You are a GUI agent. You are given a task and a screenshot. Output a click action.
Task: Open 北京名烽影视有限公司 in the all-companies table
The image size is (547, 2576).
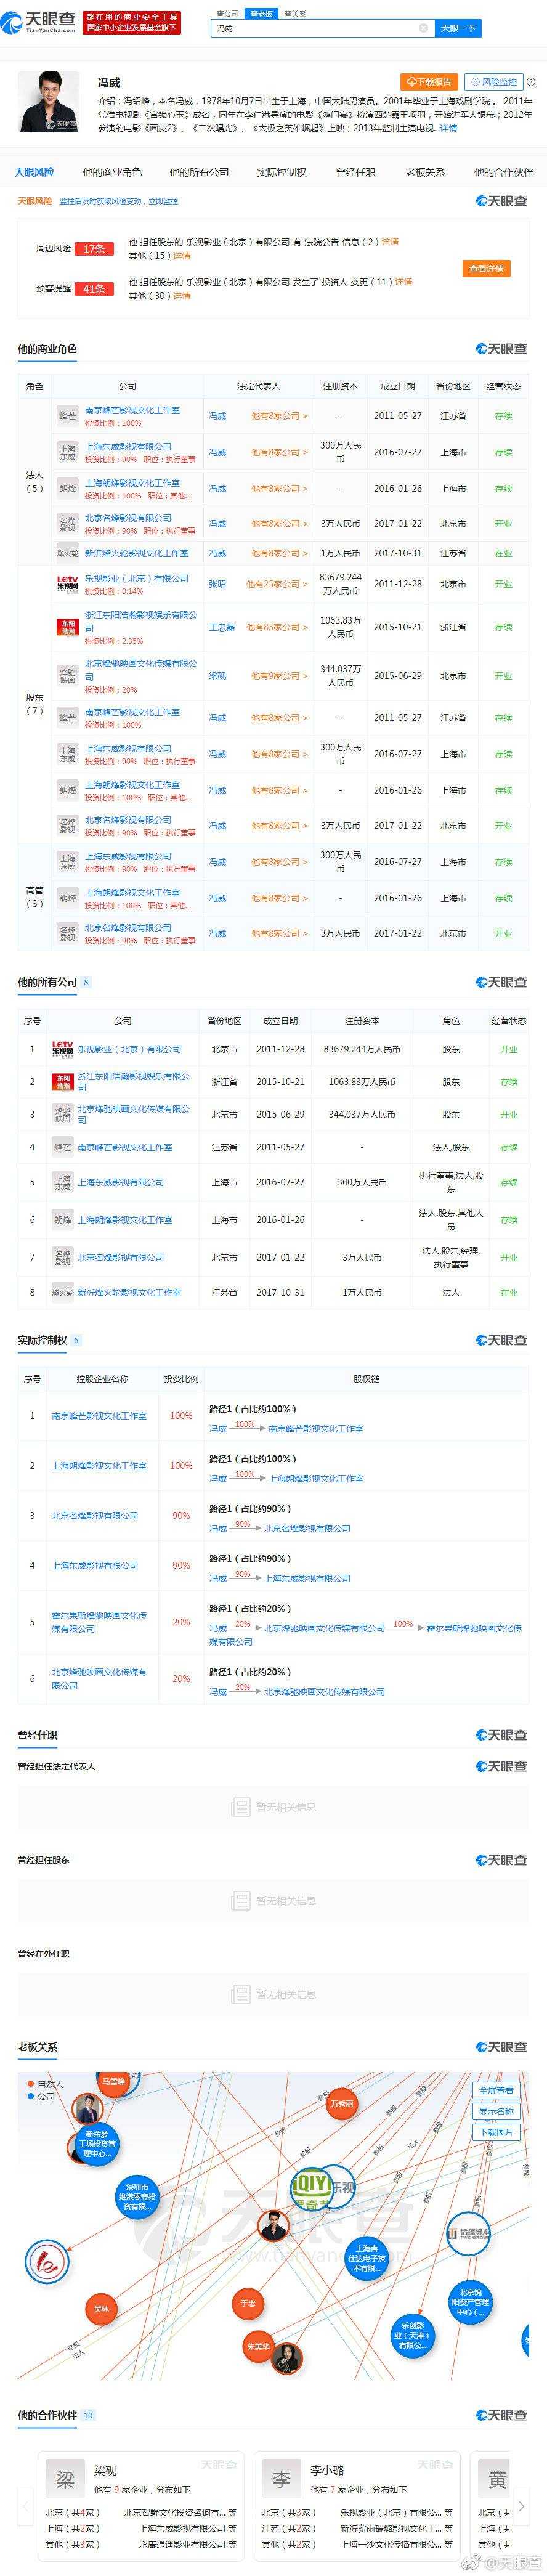[120, 1257]
